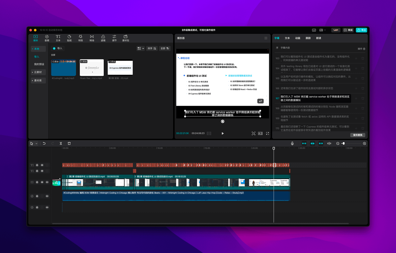Click the microphone voice-over record icon
This screenshot has height=253, width=396.
292,143
